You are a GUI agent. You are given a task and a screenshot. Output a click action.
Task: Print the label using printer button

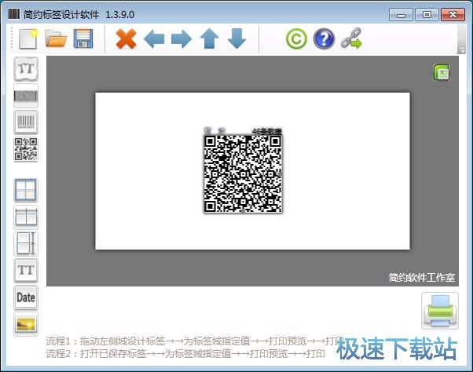438,310
